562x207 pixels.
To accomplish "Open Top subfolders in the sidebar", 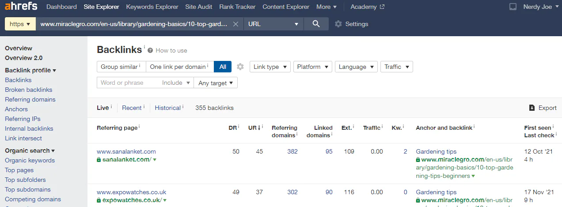I will click(25, 180).
